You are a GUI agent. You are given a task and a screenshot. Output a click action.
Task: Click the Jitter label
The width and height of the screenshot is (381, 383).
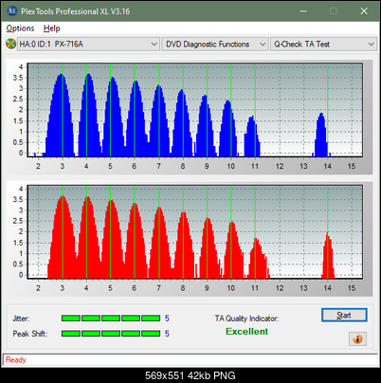(x=21, y=319)
